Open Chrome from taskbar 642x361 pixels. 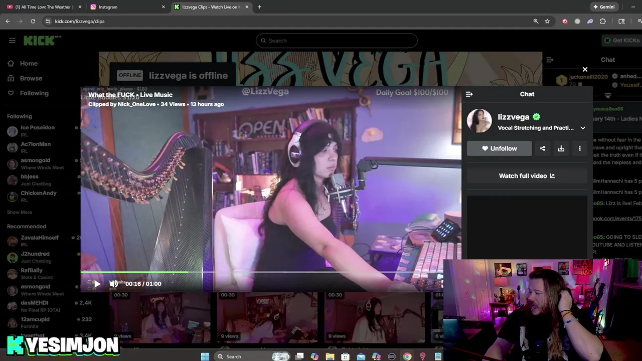407,356
